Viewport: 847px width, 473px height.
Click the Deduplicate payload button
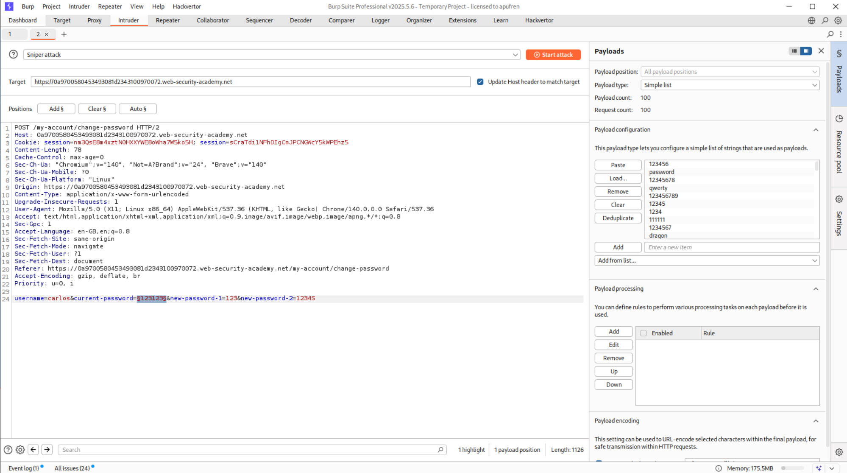618,218
